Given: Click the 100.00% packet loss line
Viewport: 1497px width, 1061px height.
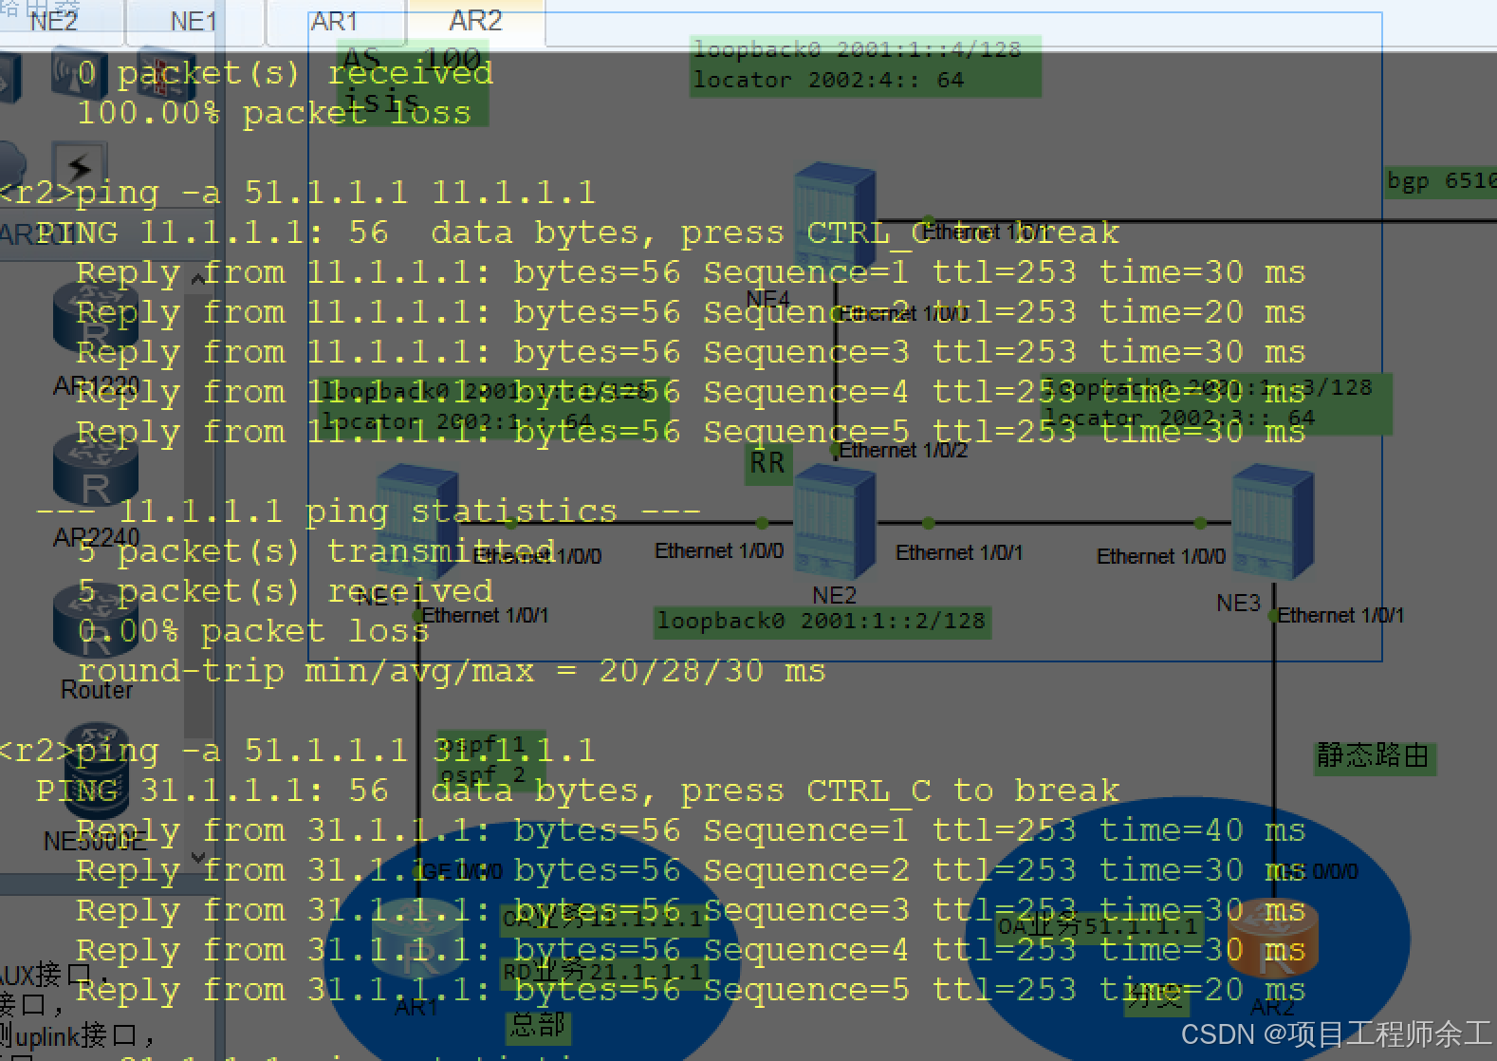Looking at the screenshot, I should click(273, 113).
